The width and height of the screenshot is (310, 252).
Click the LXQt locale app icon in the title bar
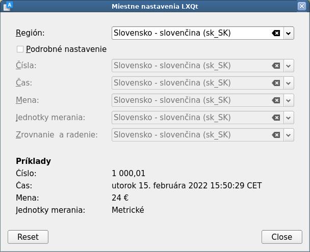(8, 6)
